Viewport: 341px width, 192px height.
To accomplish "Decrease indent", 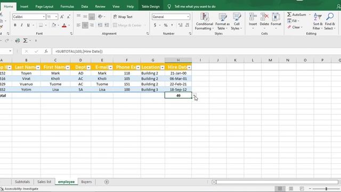I will [100, 25].
